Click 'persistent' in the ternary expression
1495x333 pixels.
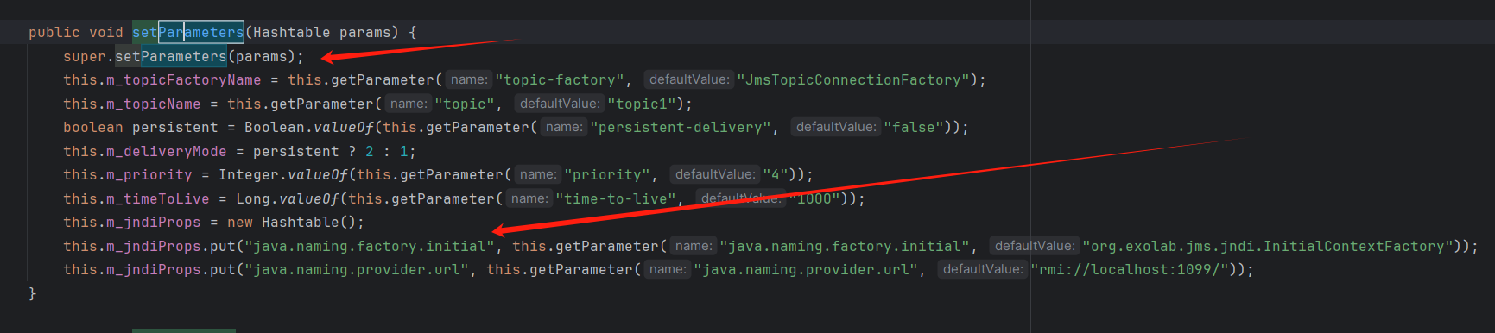pyautogui.click(x=295, y=151)
